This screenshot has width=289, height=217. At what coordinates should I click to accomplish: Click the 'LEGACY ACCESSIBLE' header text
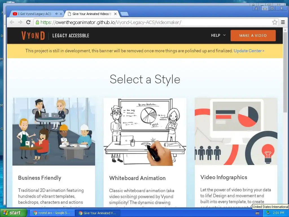pos(71,36)
